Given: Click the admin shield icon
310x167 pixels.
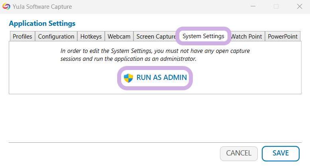Looking at the screenshot, I should click(x=128, y=78).
